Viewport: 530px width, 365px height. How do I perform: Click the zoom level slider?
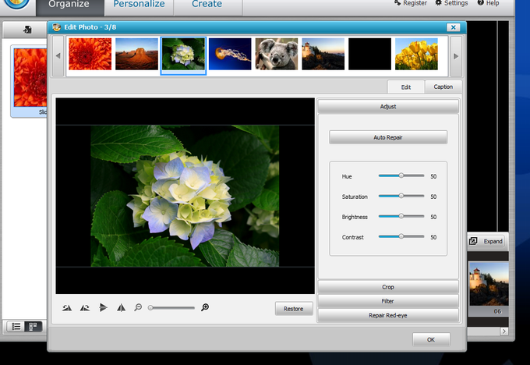pos(171,307)
